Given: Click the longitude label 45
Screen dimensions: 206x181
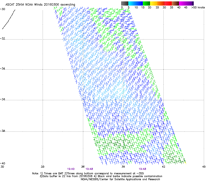Looking at the screenshot, I should [x=204, y=167].
